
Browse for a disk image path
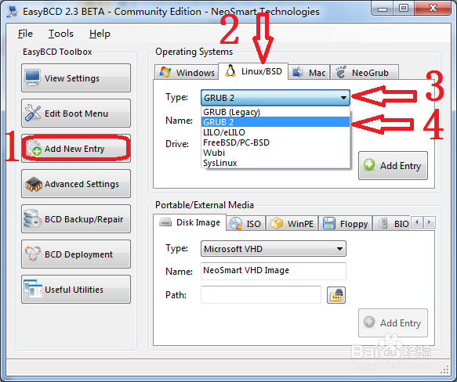(x=336, y=295)
